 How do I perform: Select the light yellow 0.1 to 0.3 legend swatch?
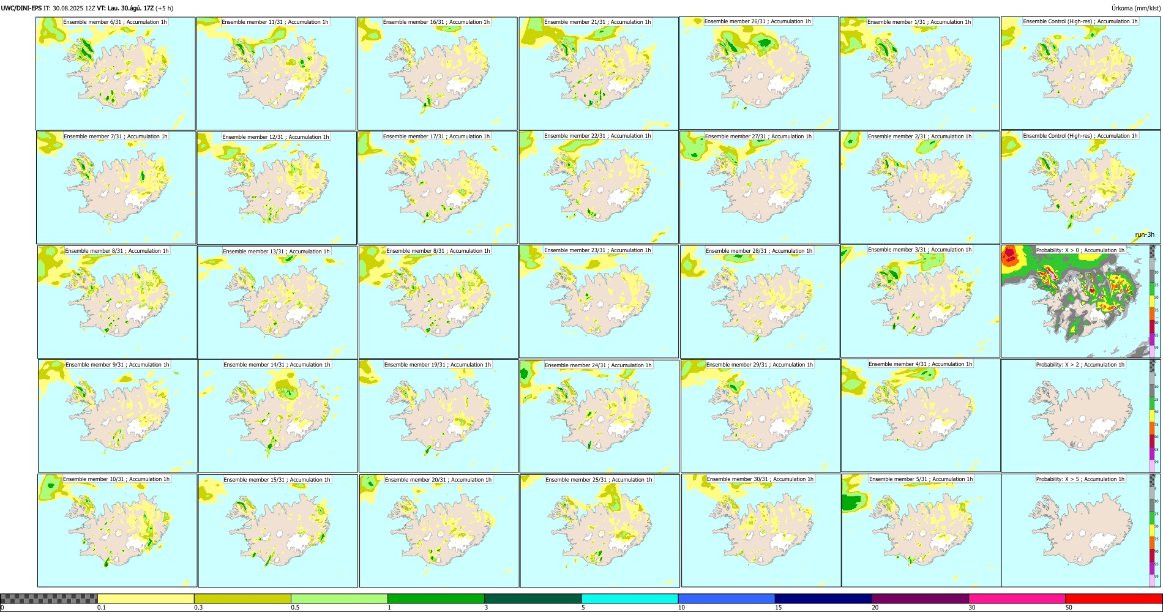click(146, 599)
